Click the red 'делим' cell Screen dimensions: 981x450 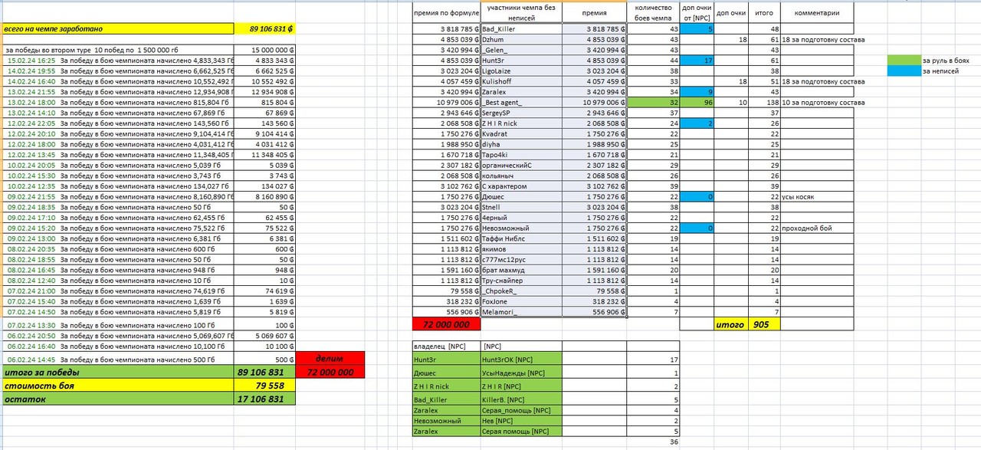330,359
